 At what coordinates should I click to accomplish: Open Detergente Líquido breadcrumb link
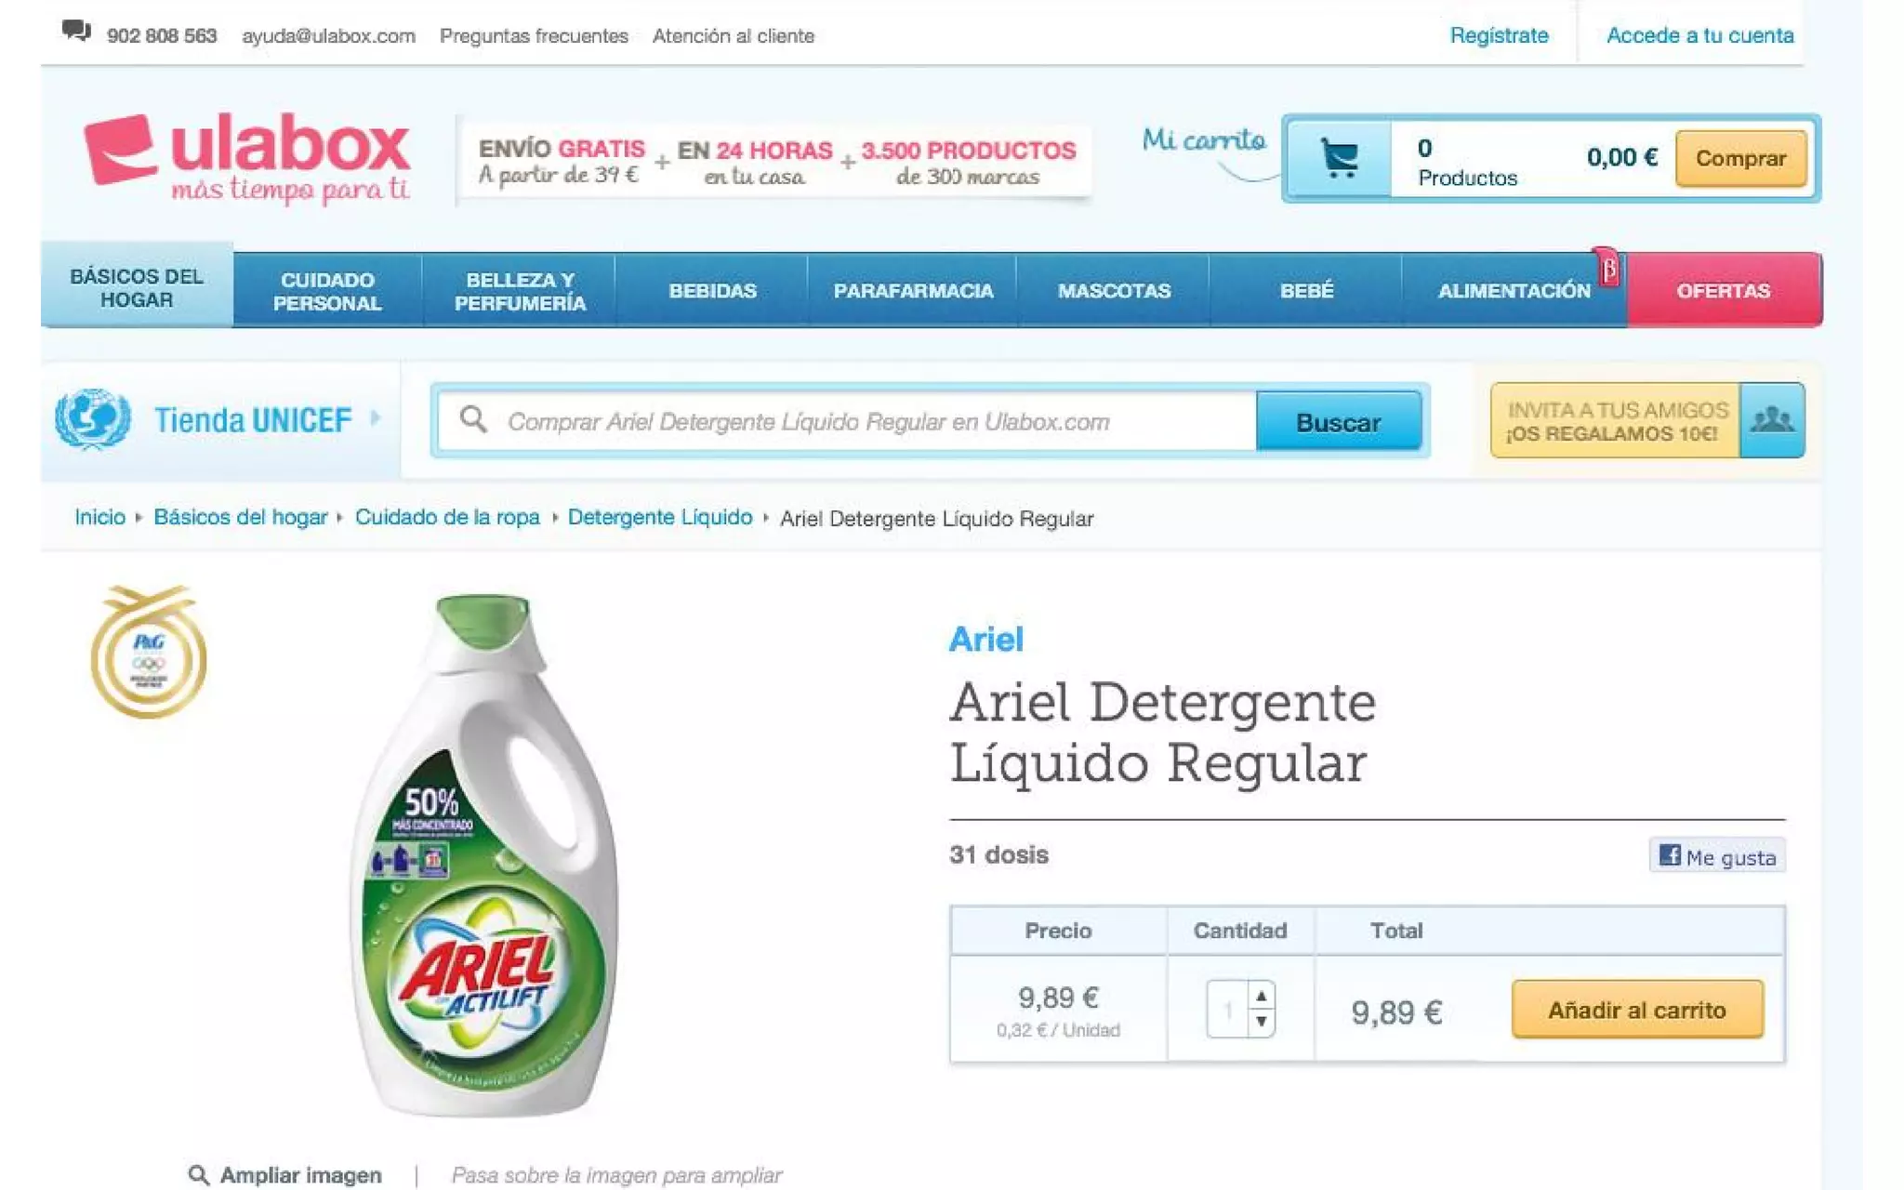pyautogui.click(x=660, y=517)
